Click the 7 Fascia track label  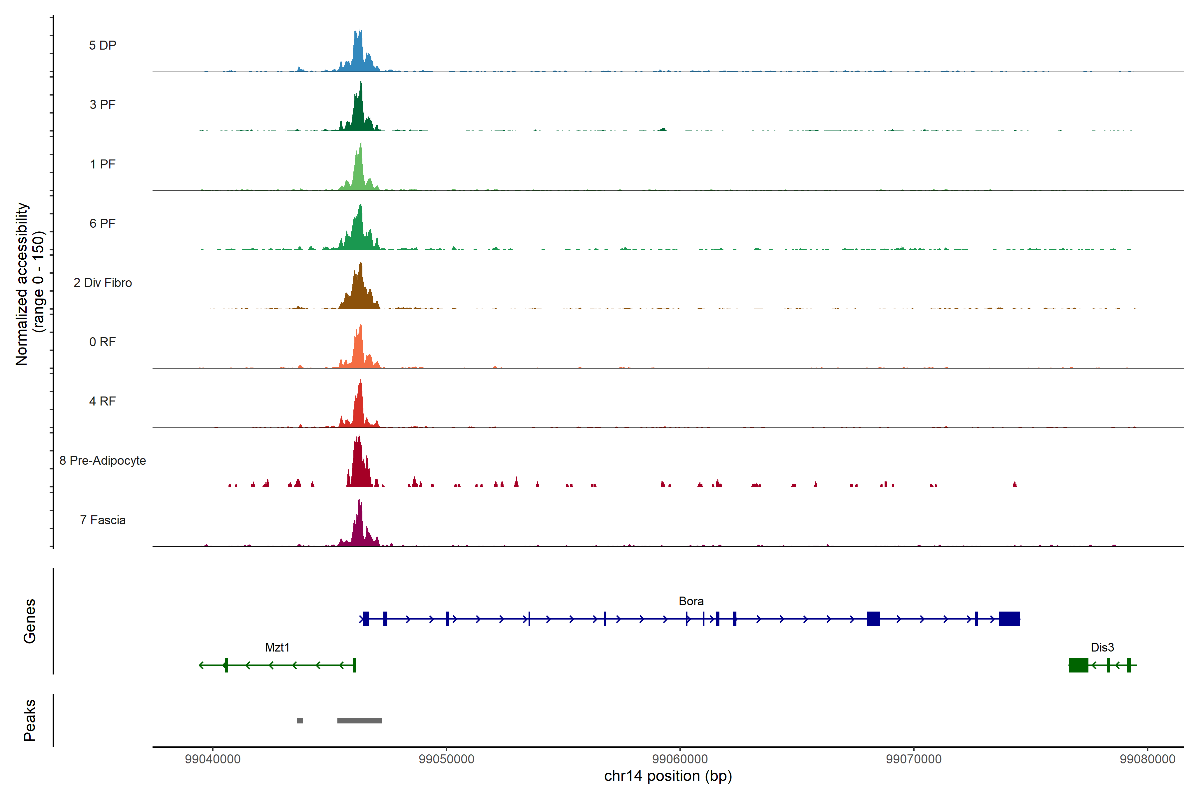[x=103, y=520]
